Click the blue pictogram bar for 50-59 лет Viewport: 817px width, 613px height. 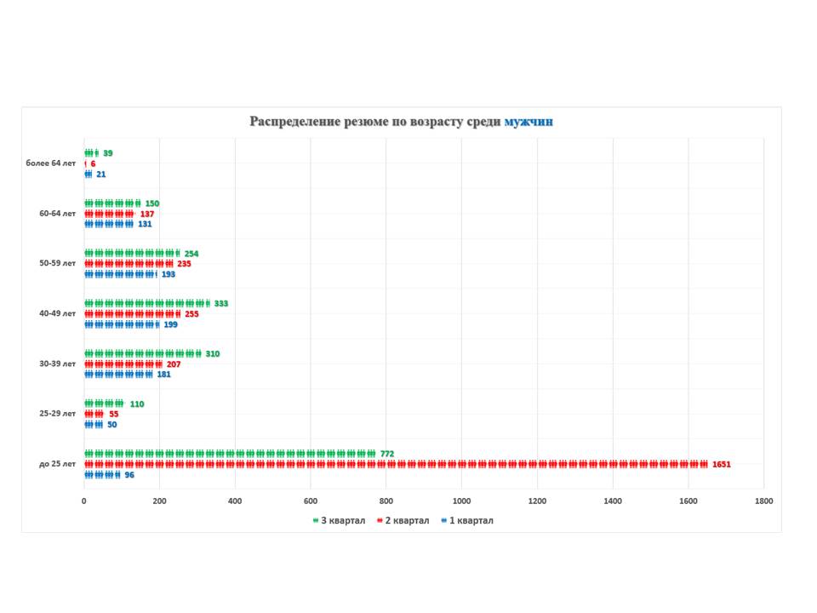click(120, 274)
